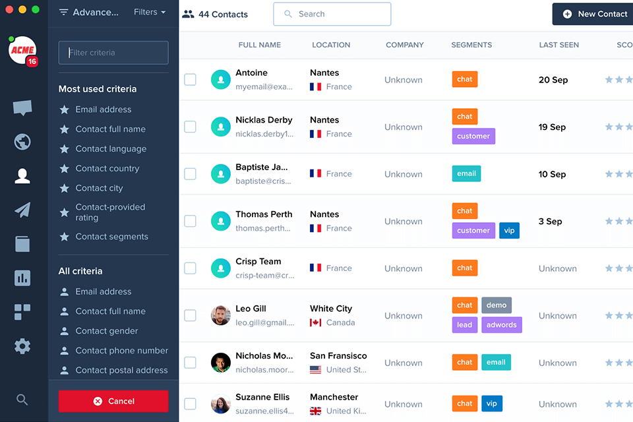633x422 pixels.
Task: Select Email address under All criteria
Action: click(104, 291)
